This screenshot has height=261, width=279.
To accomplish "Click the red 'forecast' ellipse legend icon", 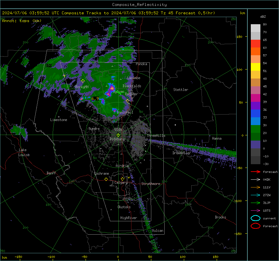I will click(x=255, y=226).
